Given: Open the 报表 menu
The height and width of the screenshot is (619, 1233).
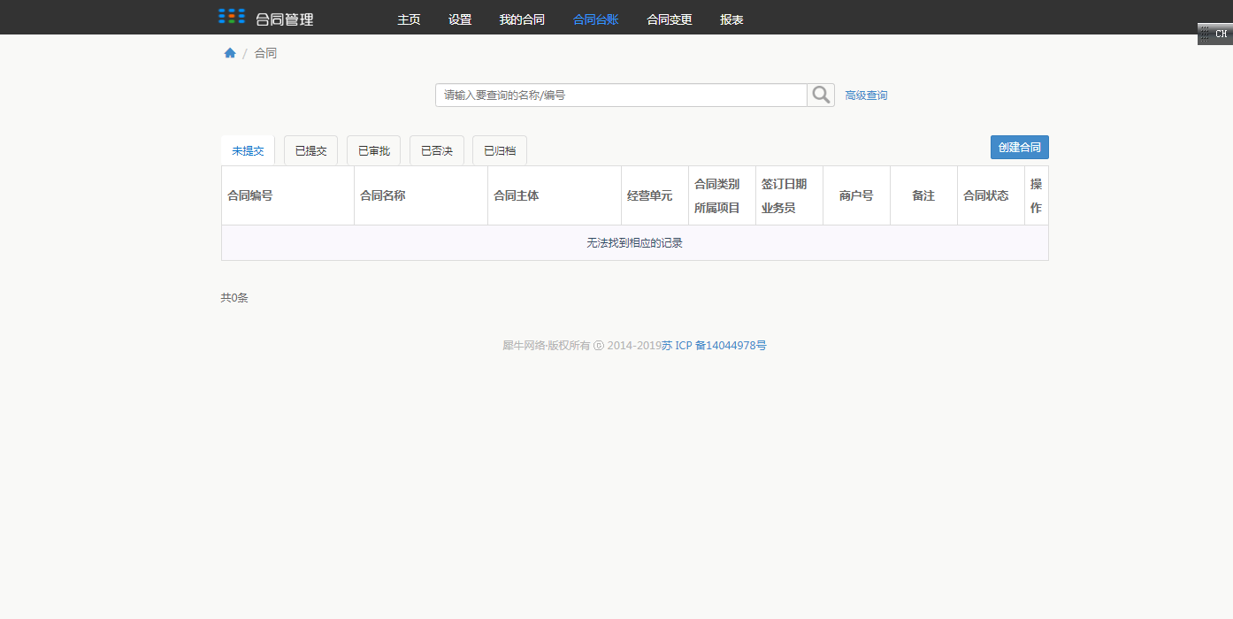Looking at the screenshot, I should pyautogui.click(x=731, y=19).
